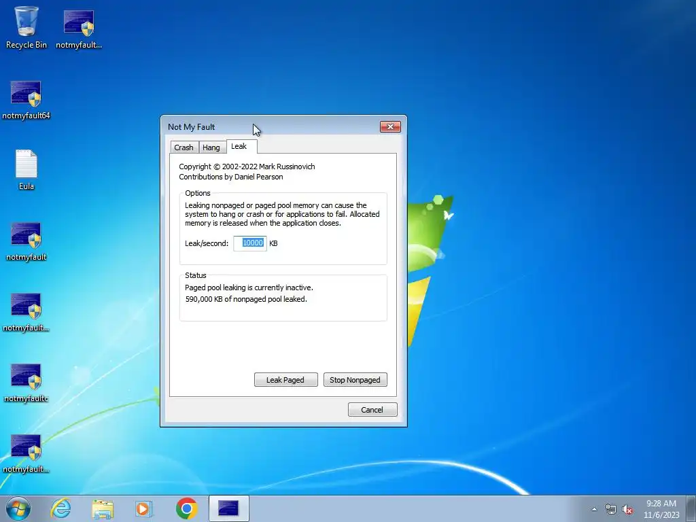Click the muted volume tray icon

(x=627, y=509)
